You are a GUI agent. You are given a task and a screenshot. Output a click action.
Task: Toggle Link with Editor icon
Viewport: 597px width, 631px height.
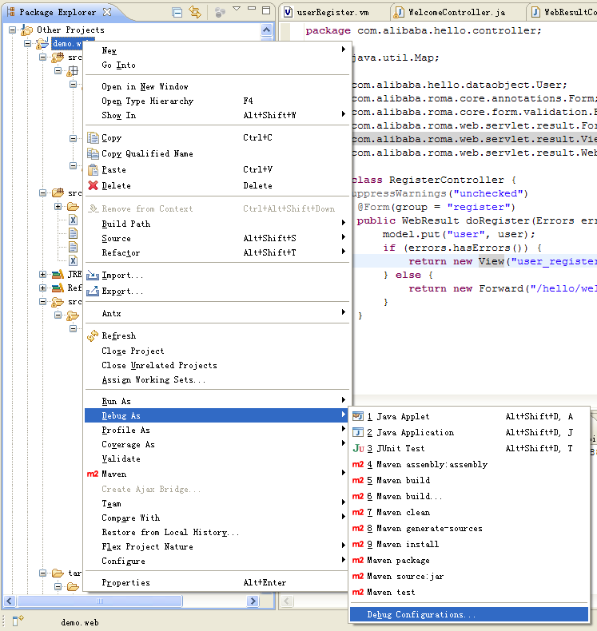195,12
